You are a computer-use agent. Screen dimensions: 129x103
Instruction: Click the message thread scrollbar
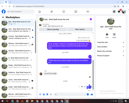tap(93, 75)
